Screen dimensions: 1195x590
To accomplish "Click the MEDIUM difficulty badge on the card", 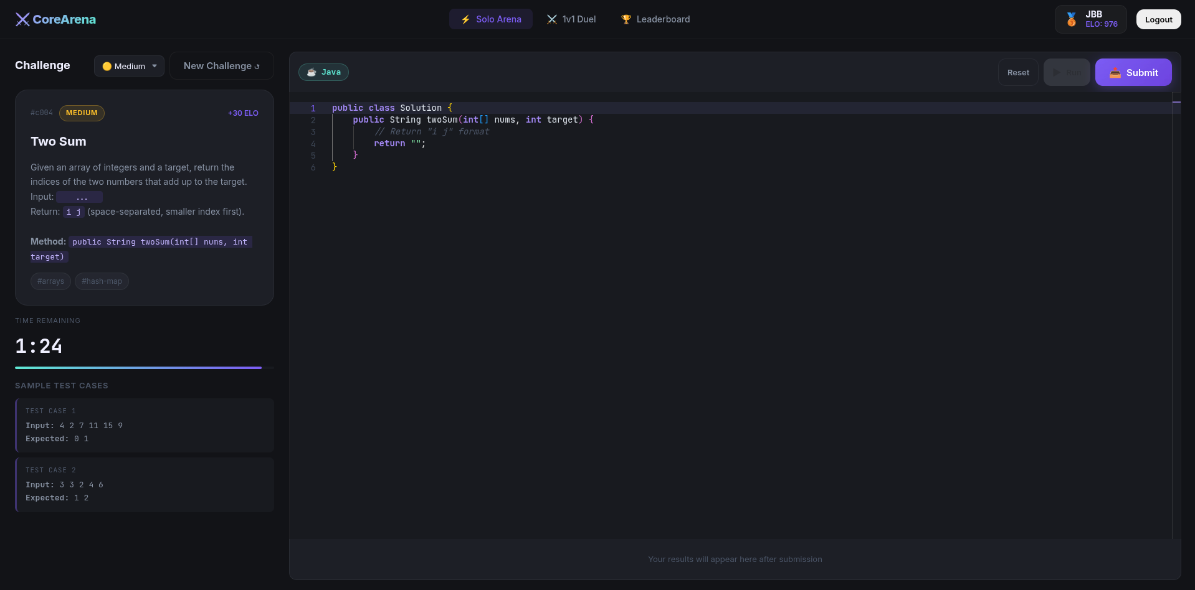I will (82, 113).
